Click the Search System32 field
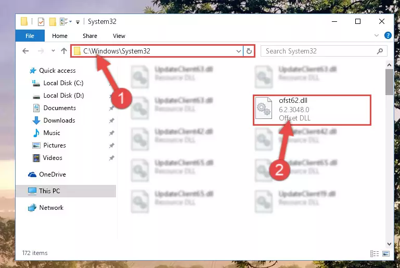 click(324, 51)
